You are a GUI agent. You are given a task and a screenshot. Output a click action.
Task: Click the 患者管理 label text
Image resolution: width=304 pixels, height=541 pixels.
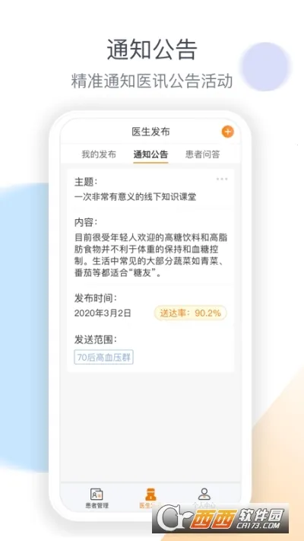tap(97, 505)
